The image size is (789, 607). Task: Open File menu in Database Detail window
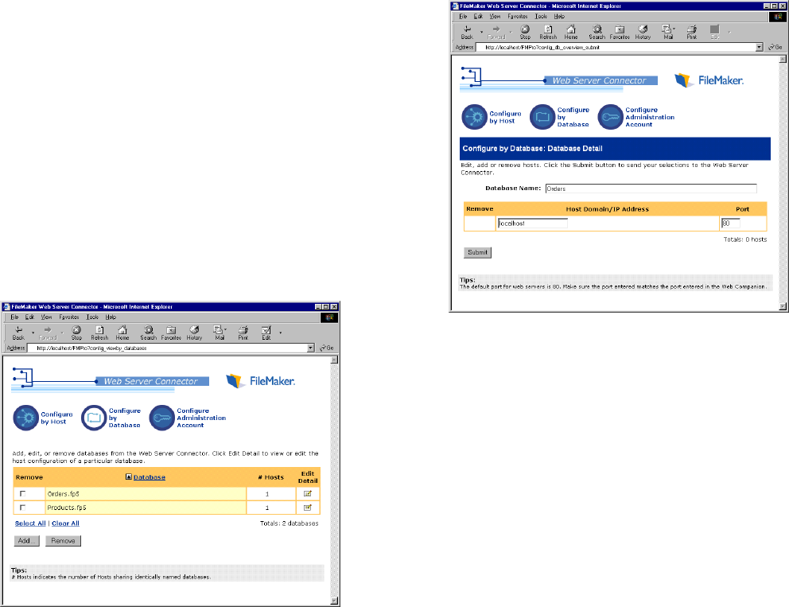tap(463, 17)
